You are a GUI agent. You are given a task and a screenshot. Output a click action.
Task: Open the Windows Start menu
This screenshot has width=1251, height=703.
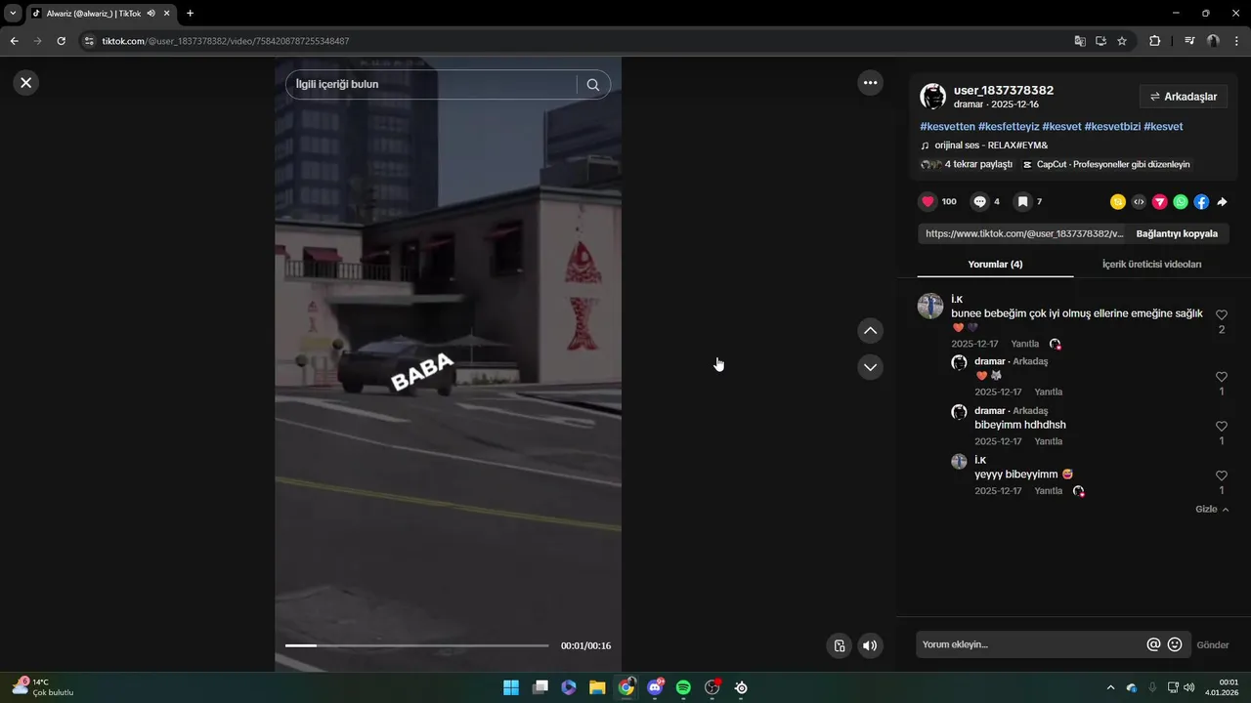click(511, 687)
